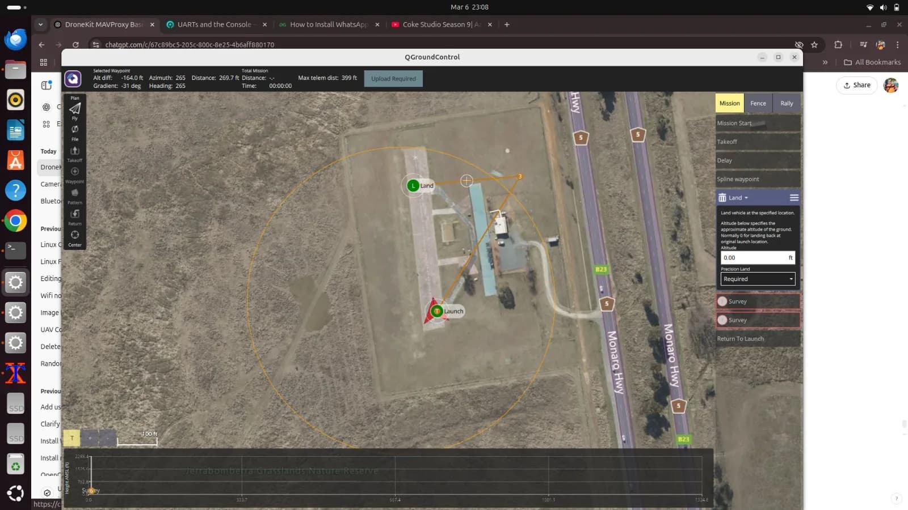Switch to Mission tab
This screenshot has width=908, height=510.
point(729,103)
